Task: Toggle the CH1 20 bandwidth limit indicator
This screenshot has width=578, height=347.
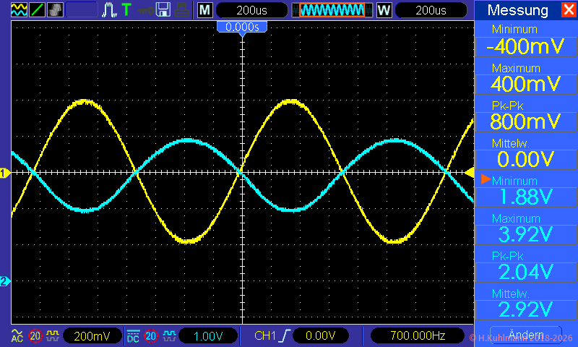Action: click(35, 335)
